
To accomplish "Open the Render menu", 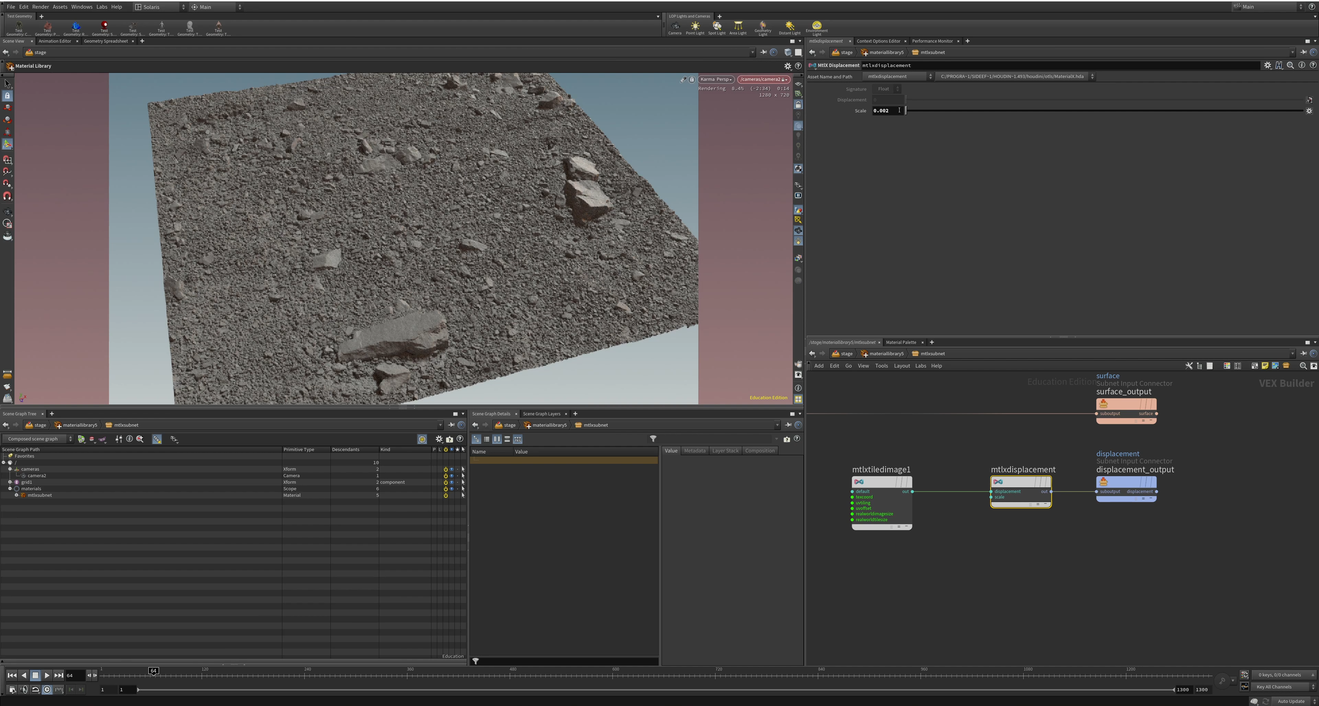I will coord(40,7).
